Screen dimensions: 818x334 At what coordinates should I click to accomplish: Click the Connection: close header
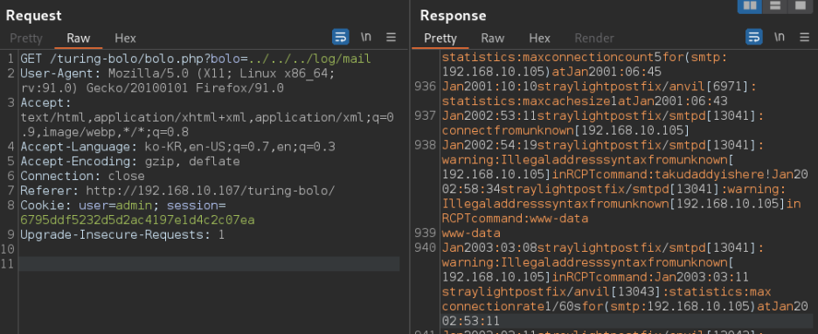tap(82, 176)
